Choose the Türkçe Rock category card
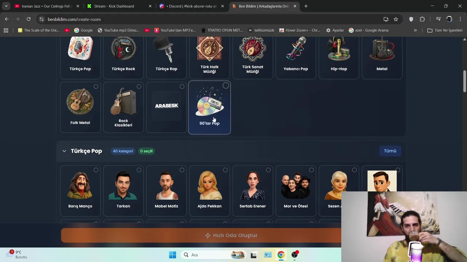467x262 pixels. (123, 57)
